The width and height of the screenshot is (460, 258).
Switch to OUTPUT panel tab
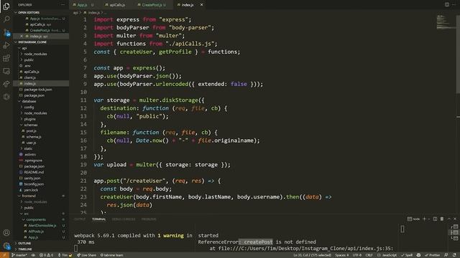(79, 219)
